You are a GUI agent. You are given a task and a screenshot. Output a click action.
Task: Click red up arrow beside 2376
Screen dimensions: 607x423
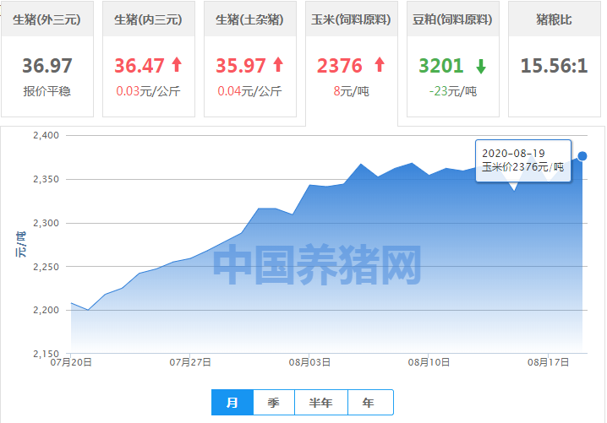379,65
